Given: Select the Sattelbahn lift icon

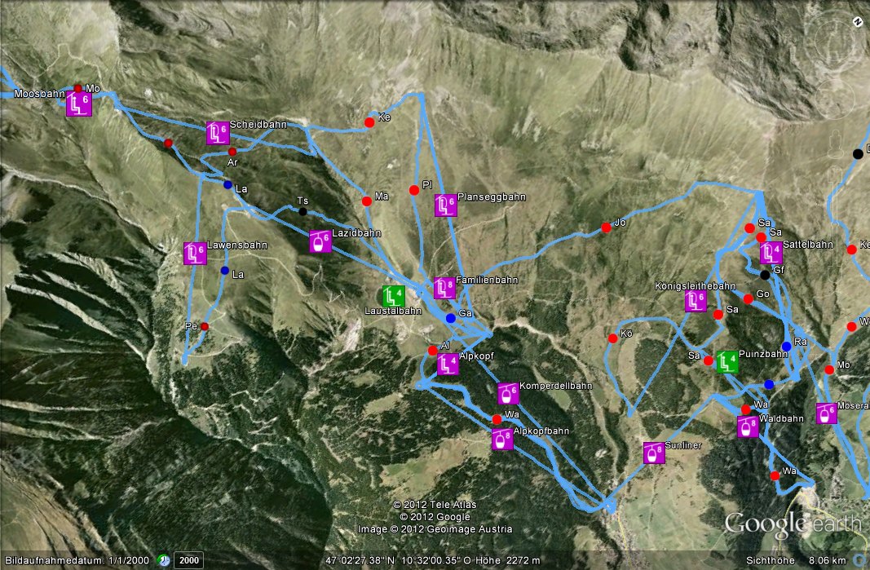Looking at the screenshot, I should pos(771,253).
